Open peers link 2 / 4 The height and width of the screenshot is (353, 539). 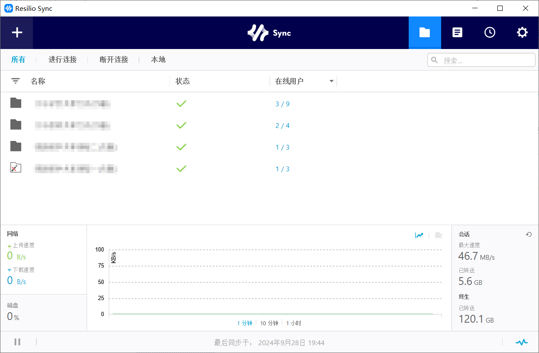point(282,126)
